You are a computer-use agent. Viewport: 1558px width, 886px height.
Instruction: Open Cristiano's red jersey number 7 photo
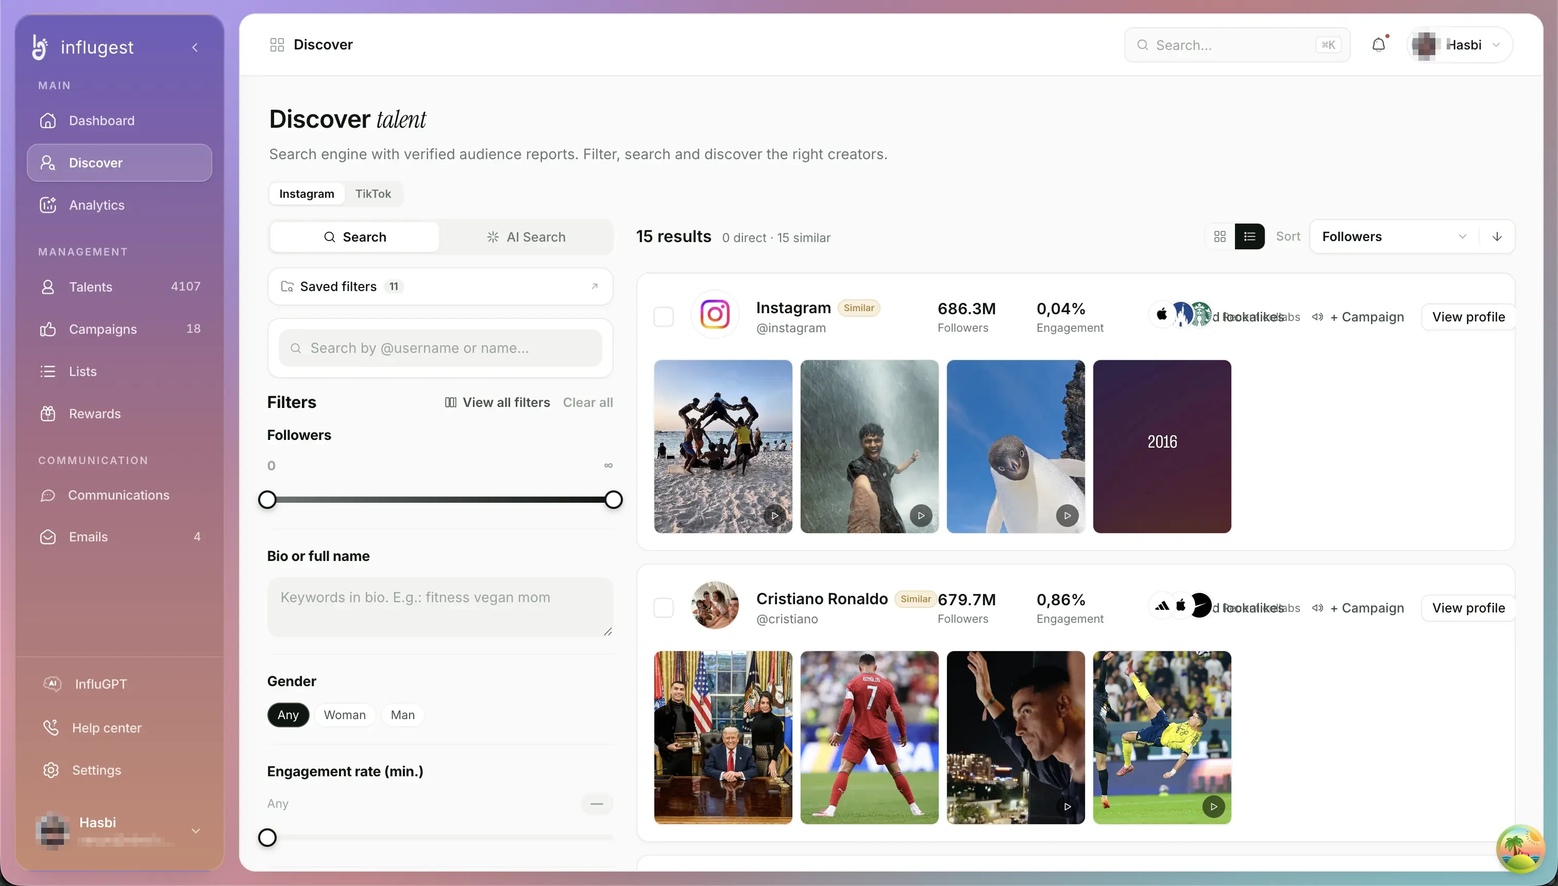(x=869, y=738)
